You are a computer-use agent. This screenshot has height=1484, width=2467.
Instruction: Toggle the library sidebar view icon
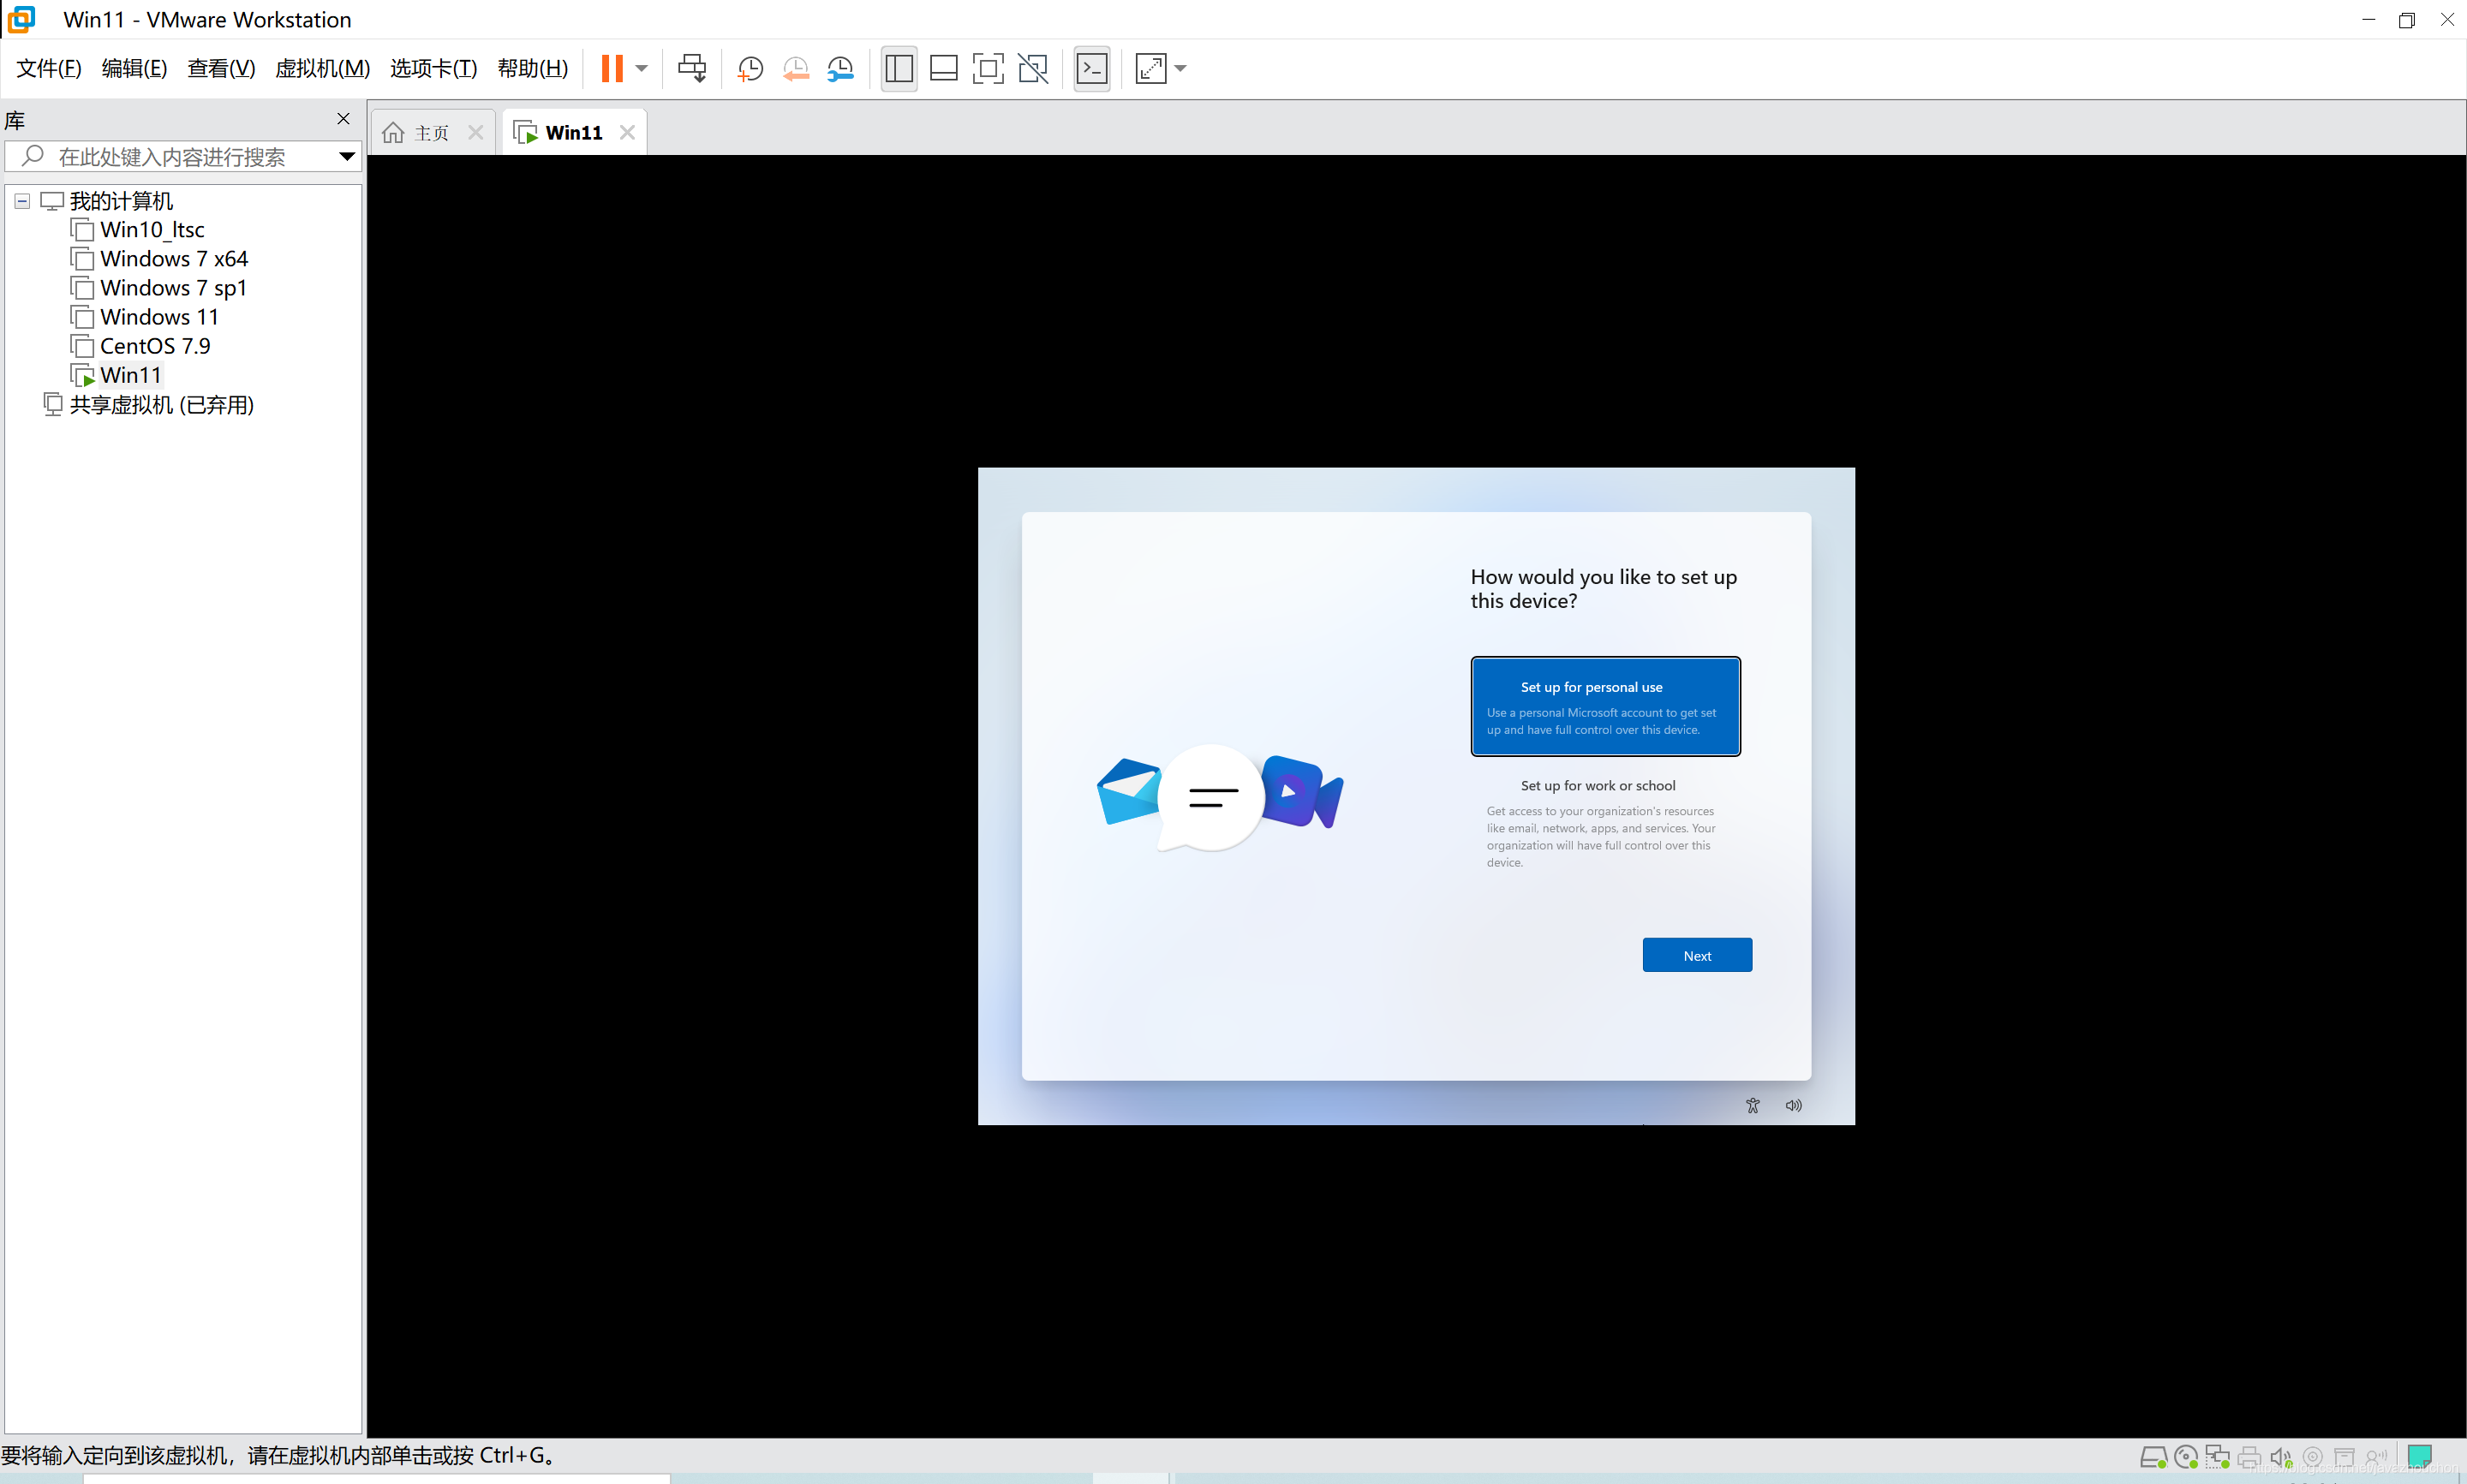(x=899, y=68)
